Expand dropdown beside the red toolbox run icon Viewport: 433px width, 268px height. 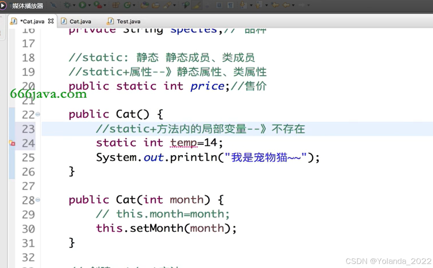(x=104, y=5)
